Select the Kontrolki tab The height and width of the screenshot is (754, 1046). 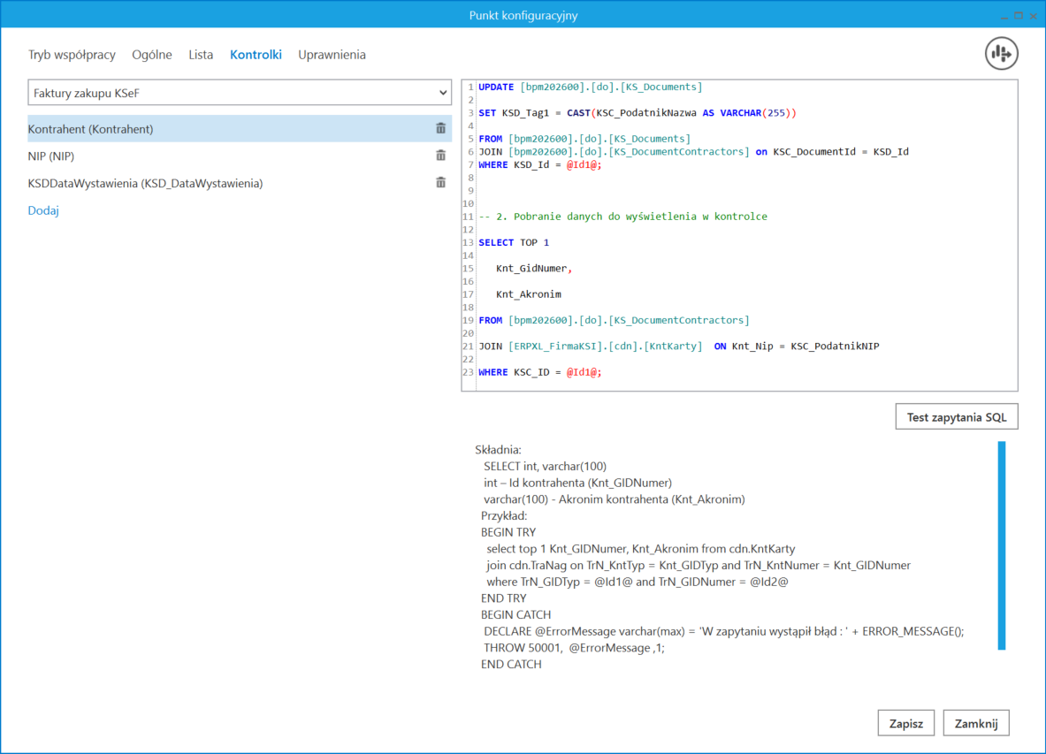(256, 55)
